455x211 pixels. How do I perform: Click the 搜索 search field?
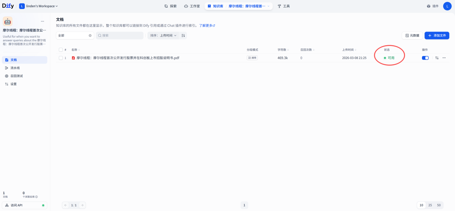[119, 36]
